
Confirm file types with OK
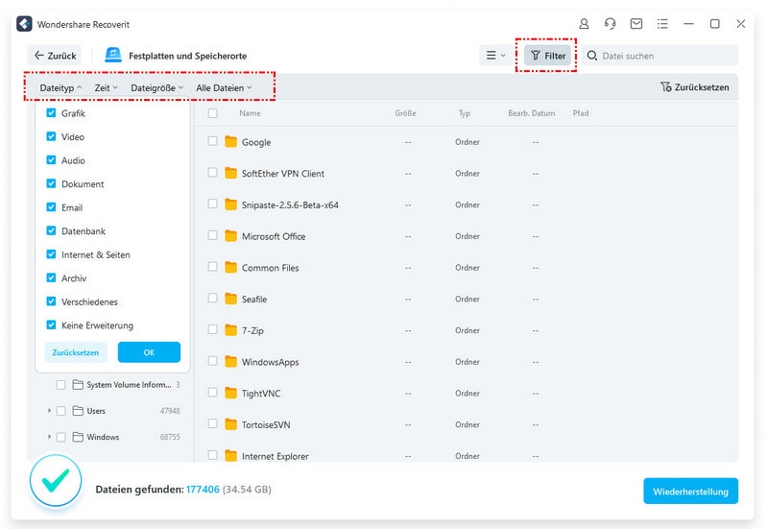[x=149, y=352]
